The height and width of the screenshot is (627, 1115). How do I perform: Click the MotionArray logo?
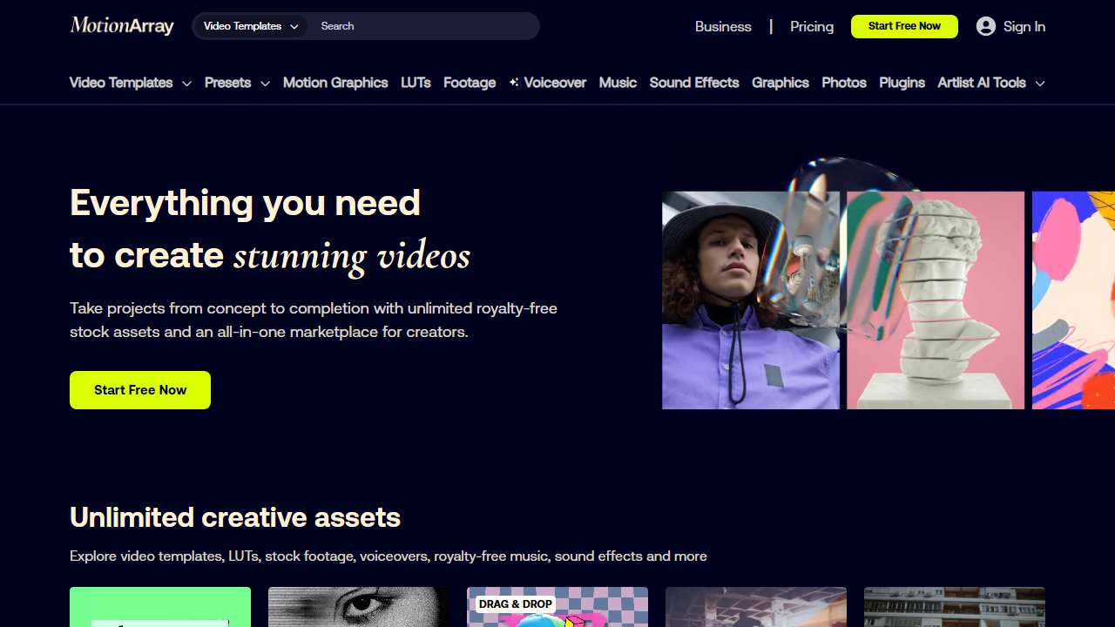coord(122,26)
